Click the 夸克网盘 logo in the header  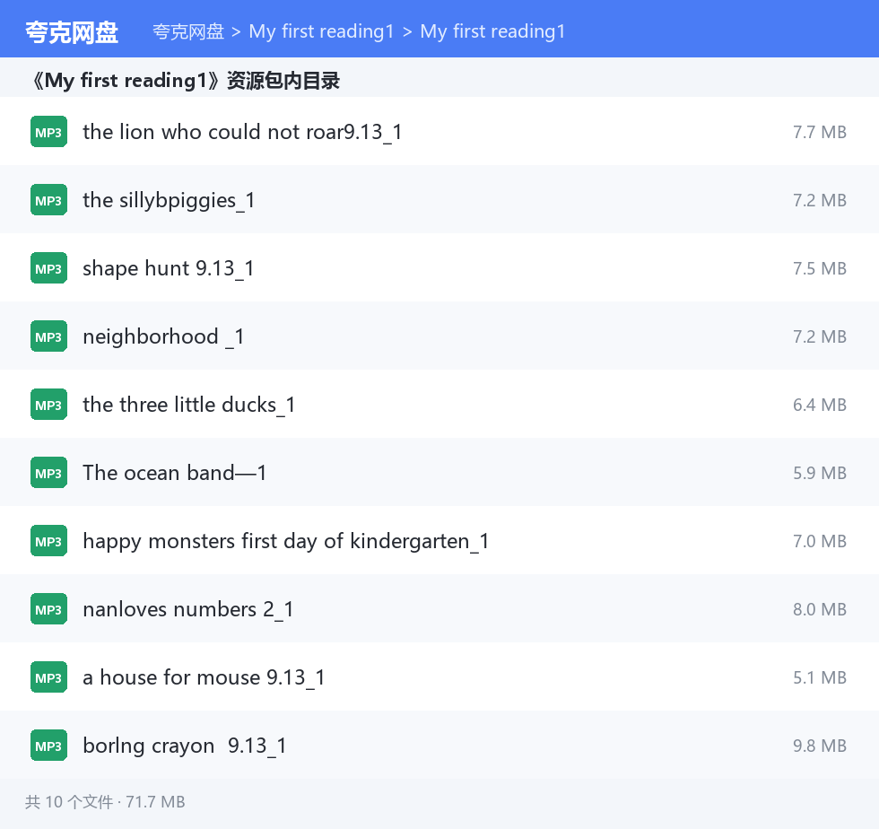(x=72, y=32)
